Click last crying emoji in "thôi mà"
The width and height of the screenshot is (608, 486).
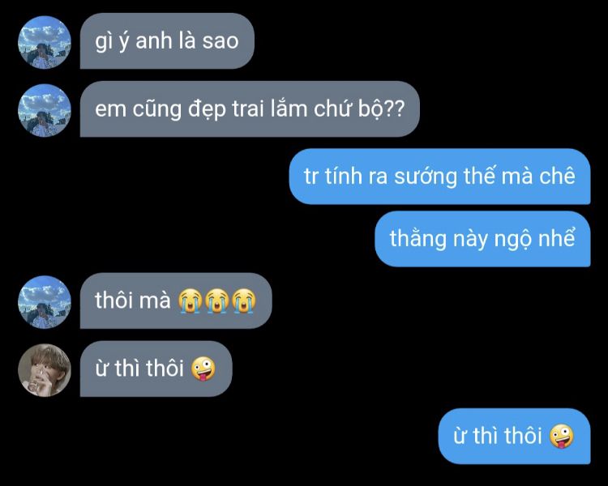[x=244, y=301]
